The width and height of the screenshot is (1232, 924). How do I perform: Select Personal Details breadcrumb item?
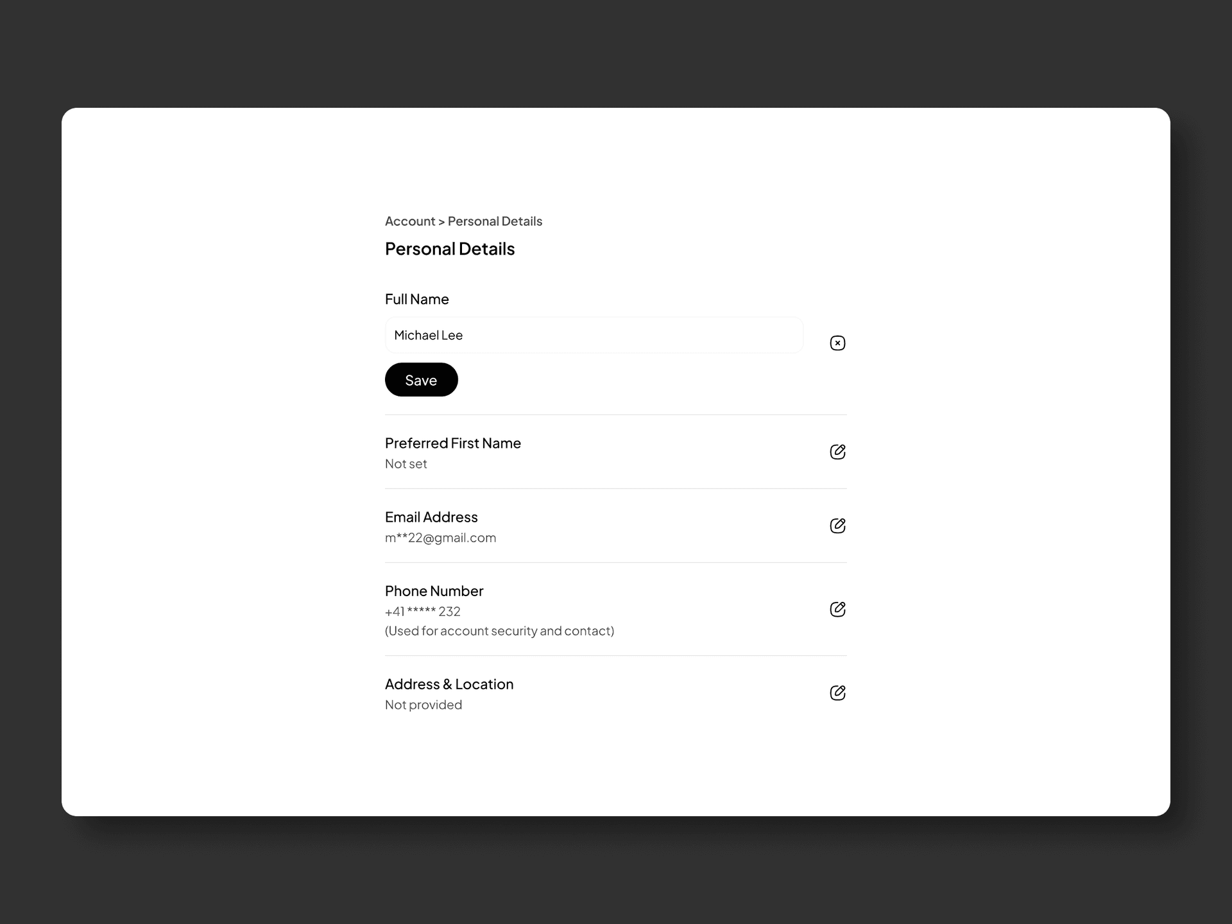click(x=495, y=221)
